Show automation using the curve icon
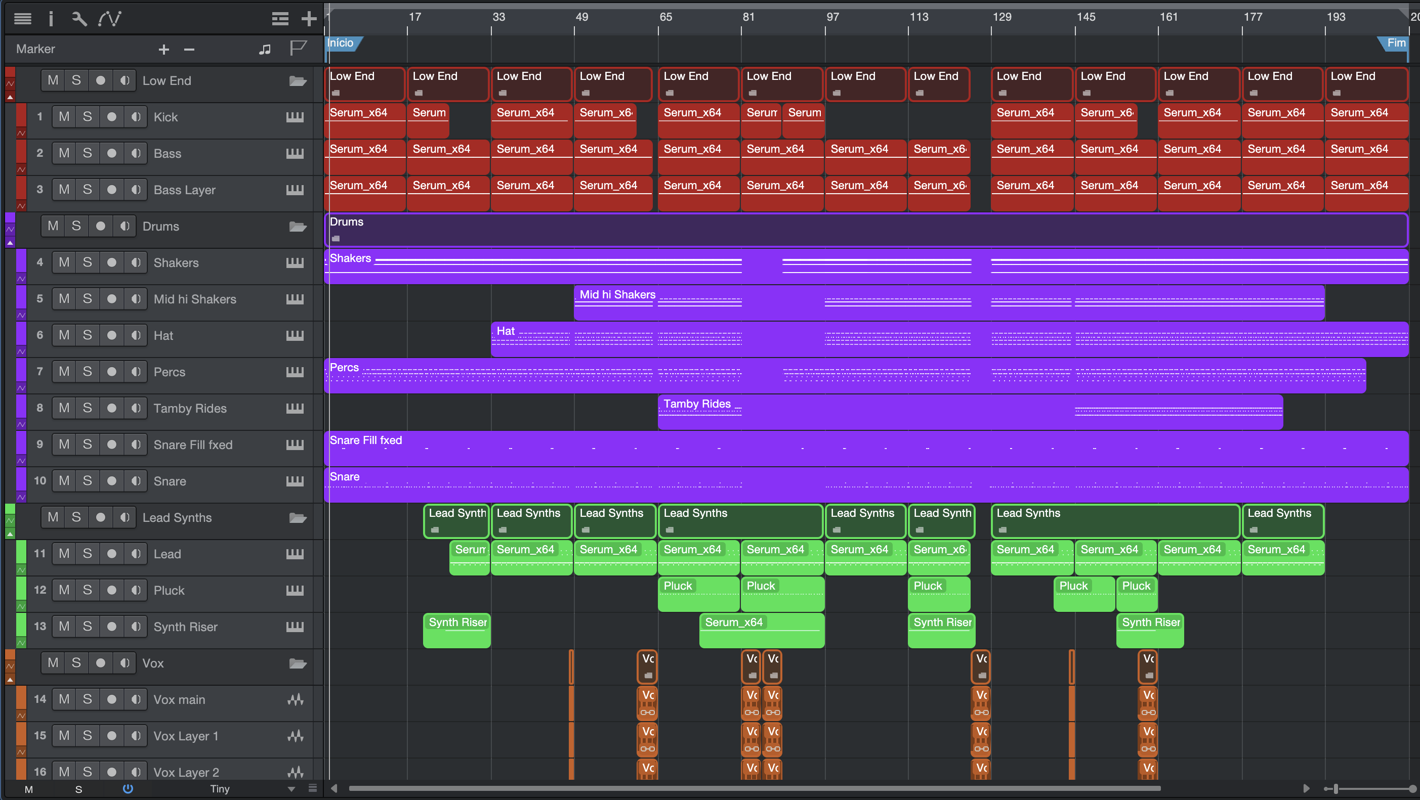This screenshot has height=800, width=1420. (109, 19)
